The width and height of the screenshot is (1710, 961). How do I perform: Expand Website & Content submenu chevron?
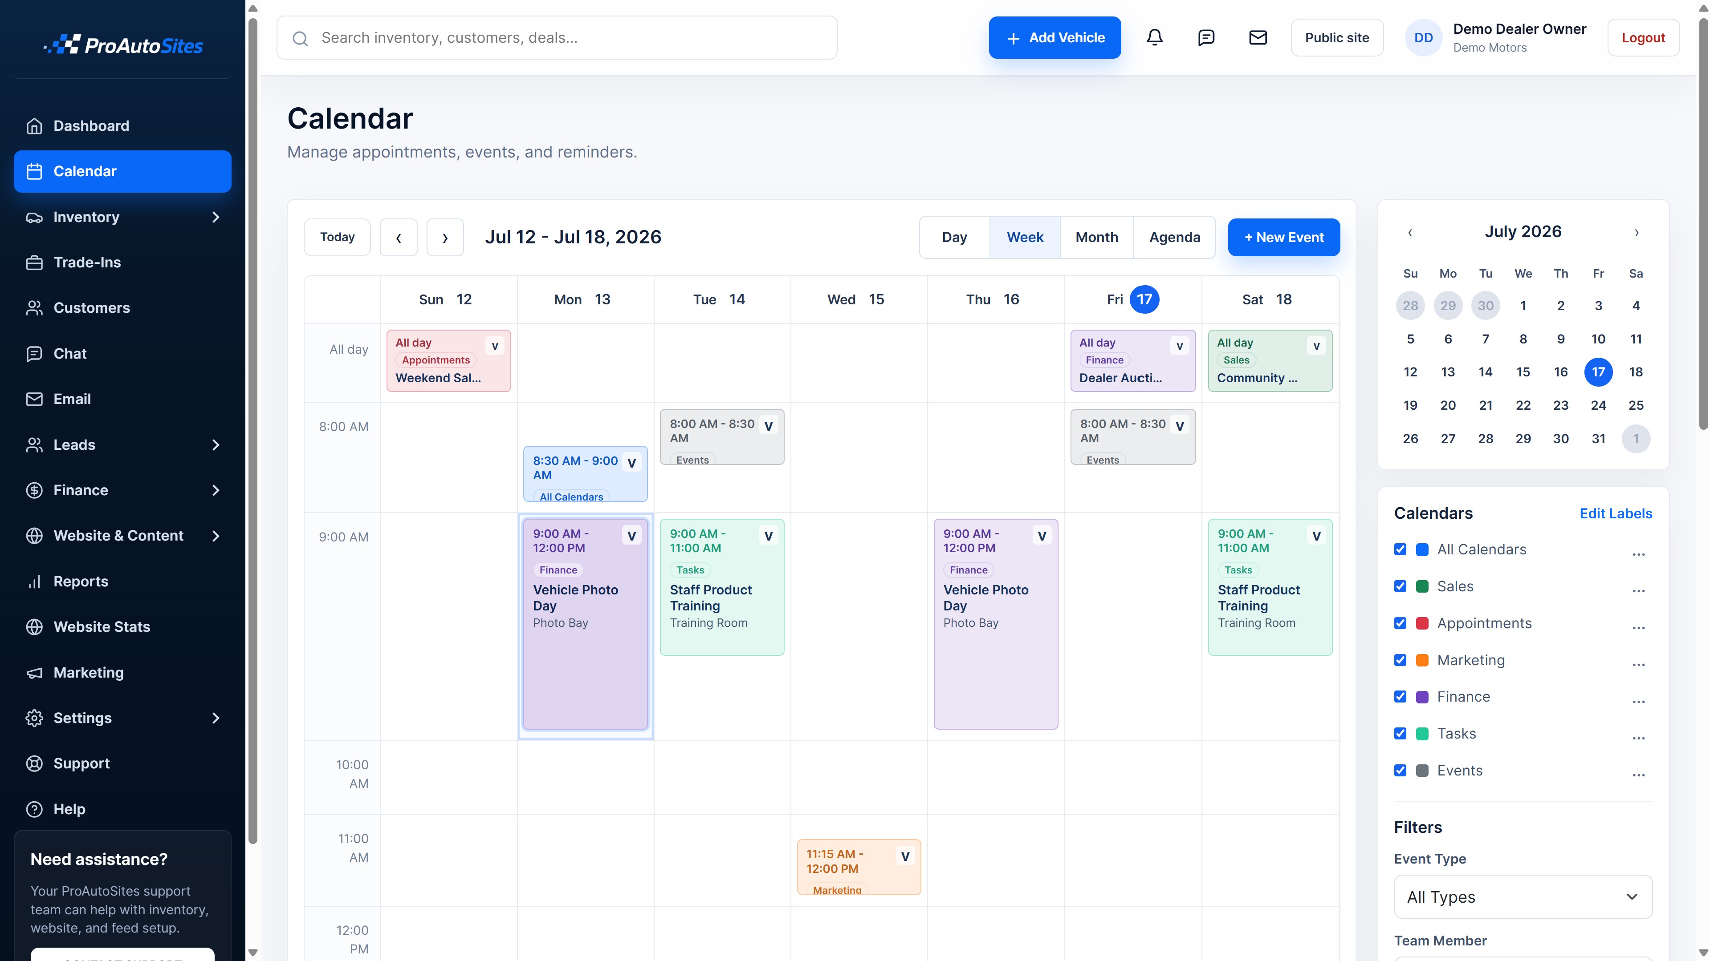pyautogui.click(x=215, y=536)
